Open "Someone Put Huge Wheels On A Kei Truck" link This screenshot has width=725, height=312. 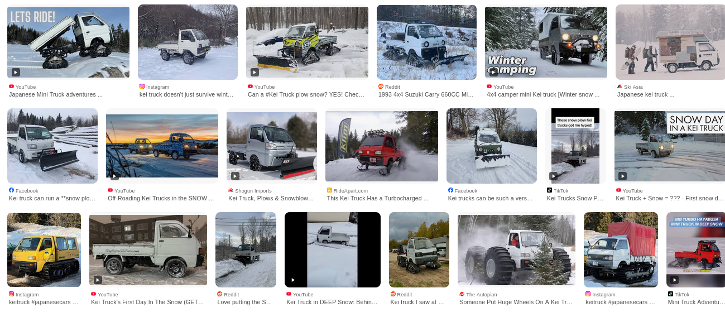pos(516,302)
